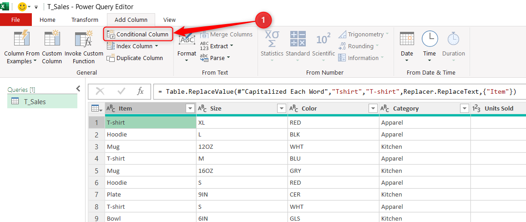Click the BLK color cell
526x222 pixels.
pyautogui.click(x=334, y=135)
